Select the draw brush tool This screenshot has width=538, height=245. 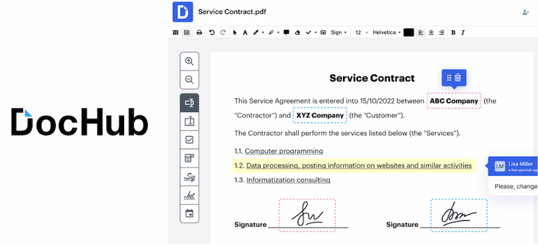pos(255,32)
